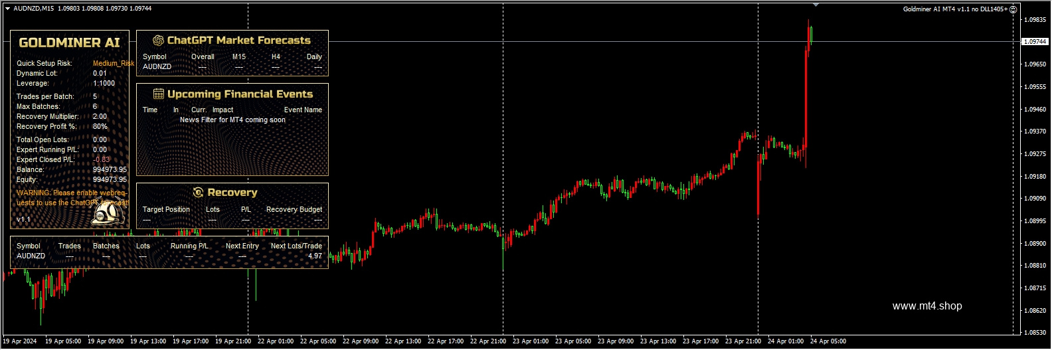Click the Recovery Budget column header
Viewport: 1052px width, 350px height.
pyautogui.click(x=294, y=210)
